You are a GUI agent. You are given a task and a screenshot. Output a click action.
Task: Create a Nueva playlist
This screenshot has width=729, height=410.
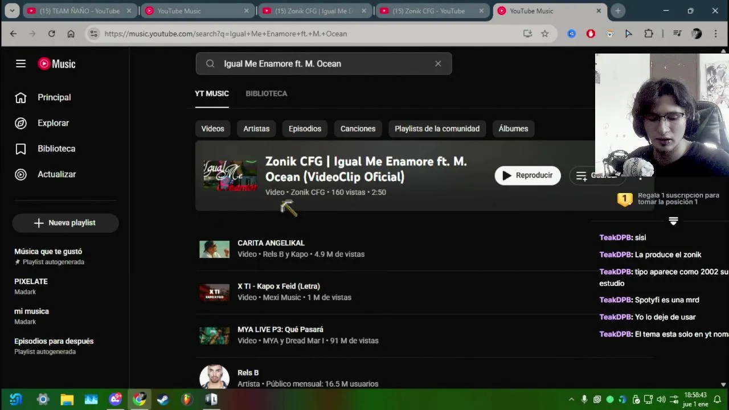65,223
